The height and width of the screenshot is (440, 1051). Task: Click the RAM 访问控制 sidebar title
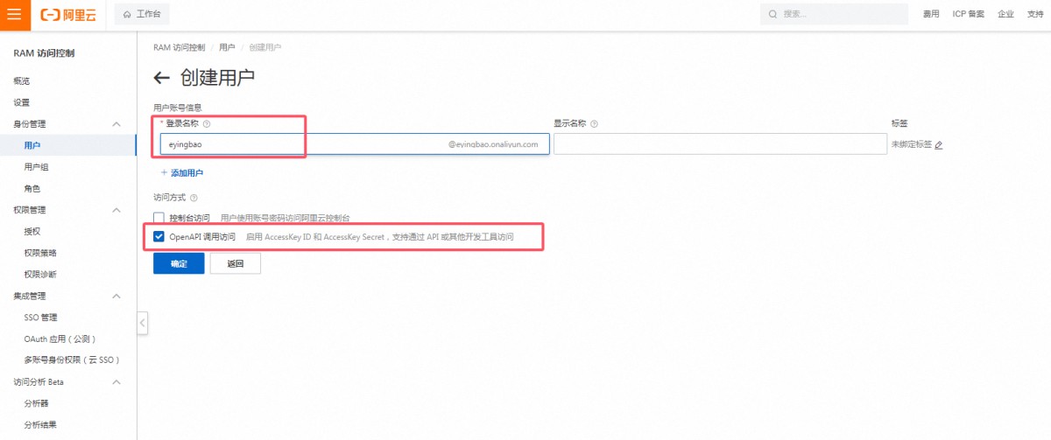(x=45, y=53)
